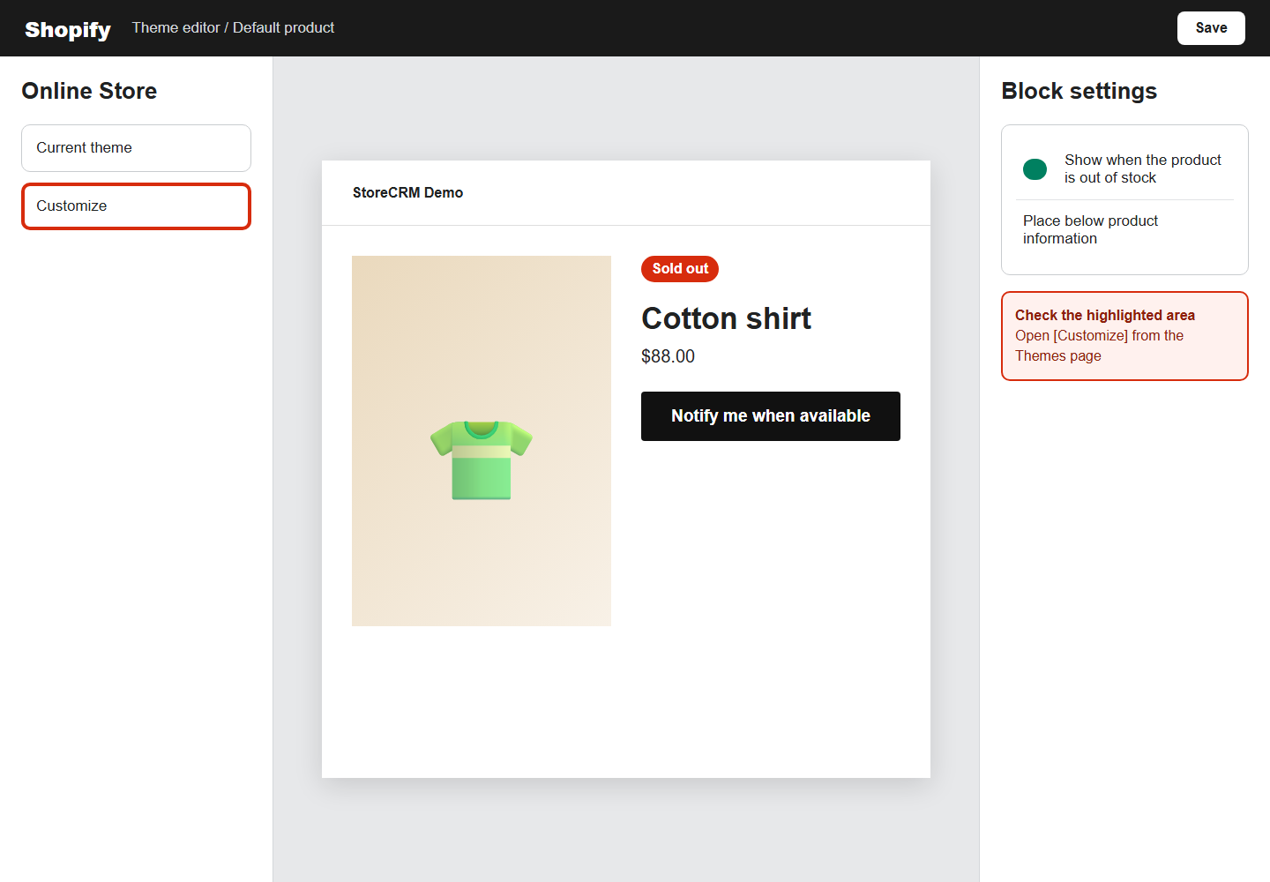Click Theme editor / Default product breadcrumb
This screenshot has height=882, width=1270.
233,28
